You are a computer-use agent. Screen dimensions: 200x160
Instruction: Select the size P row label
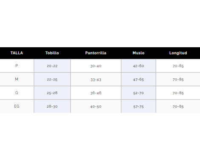coord(17,66)
